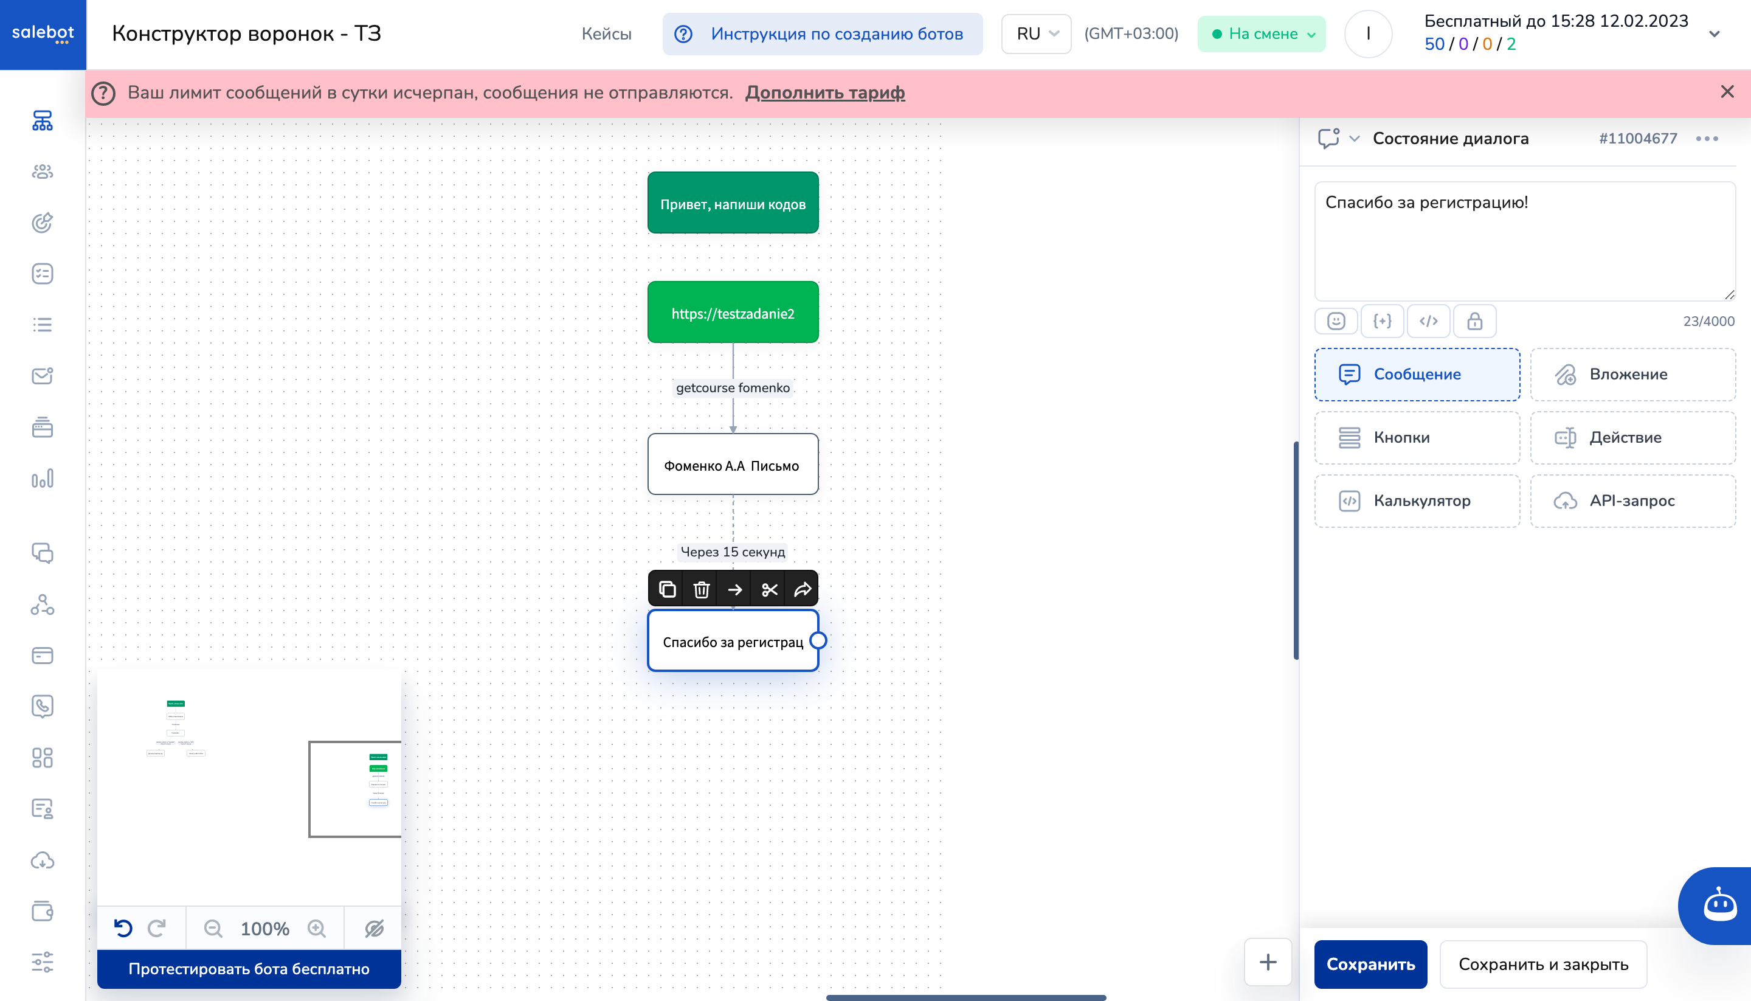This screenshot has height=1001, width=1751.
Task: Delete the selected block with trash icon
Action: click(701, 589)
